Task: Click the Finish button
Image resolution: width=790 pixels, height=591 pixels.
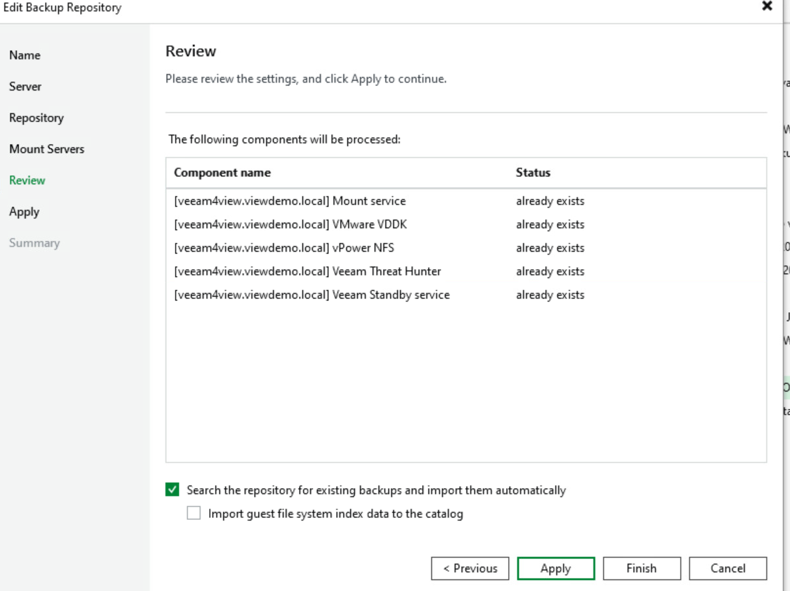Action: [x=642, y=568]
